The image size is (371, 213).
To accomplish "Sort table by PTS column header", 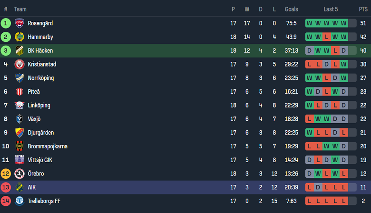I will [363, 9].
